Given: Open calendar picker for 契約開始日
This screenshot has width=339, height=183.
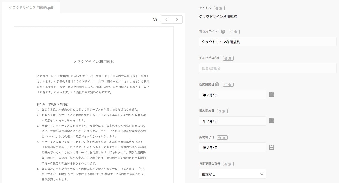Looking at the screenshot, I should (x=271, y=121).
